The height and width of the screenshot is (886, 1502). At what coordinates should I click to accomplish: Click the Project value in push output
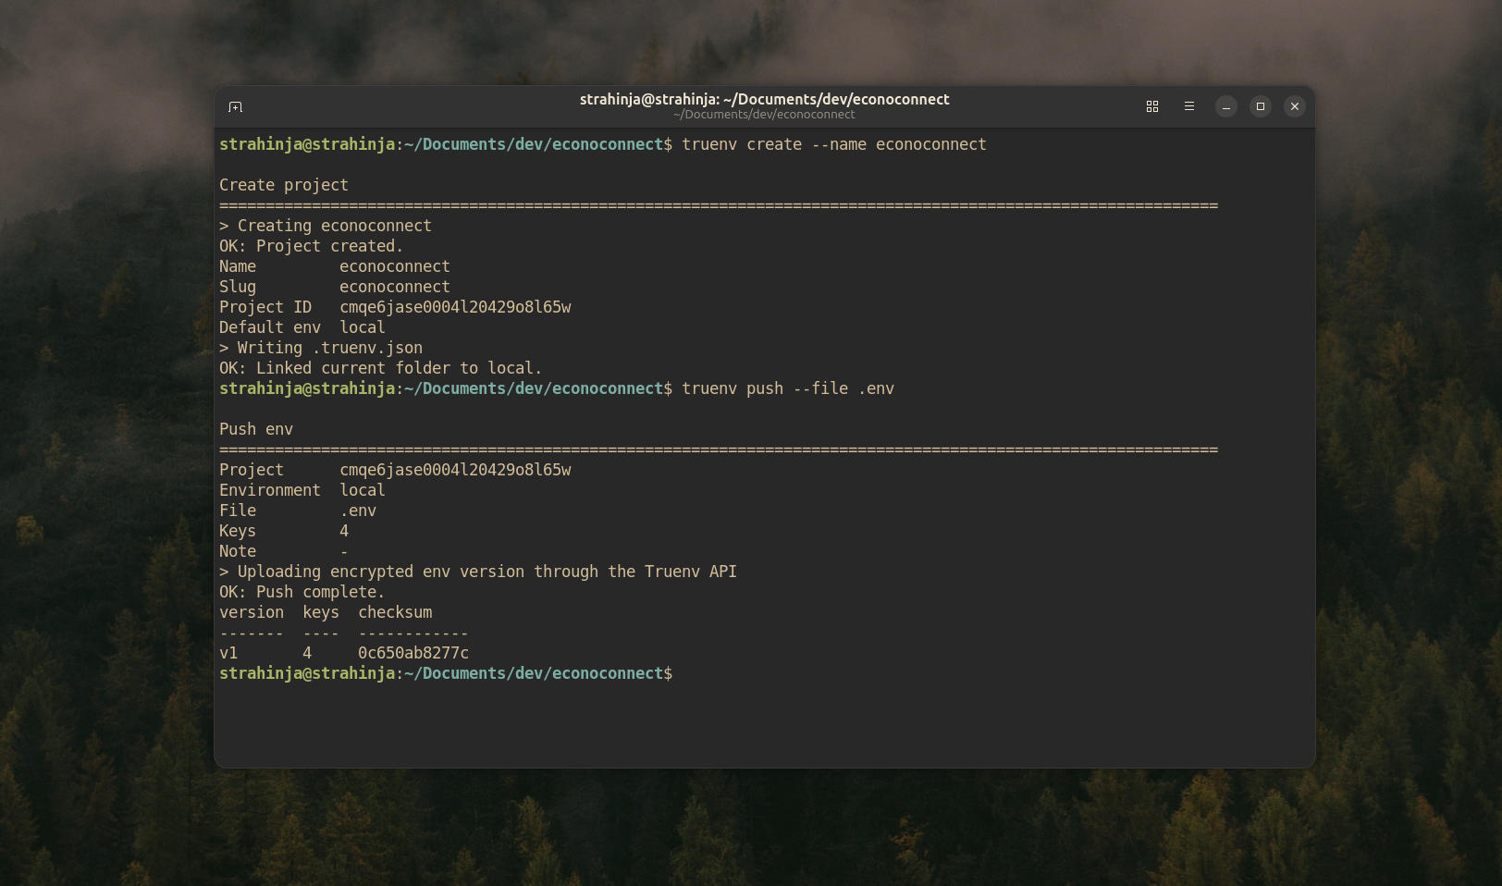click(455, 470)
